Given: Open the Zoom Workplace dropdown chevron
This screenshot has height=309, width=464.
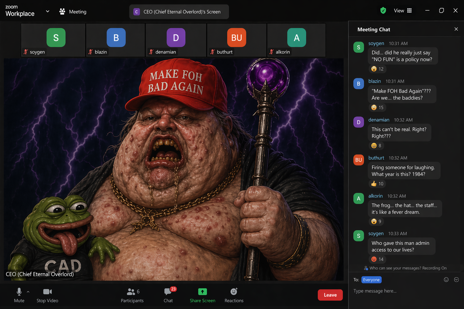Looking at the screenshot, I should (x=47, y=11).
